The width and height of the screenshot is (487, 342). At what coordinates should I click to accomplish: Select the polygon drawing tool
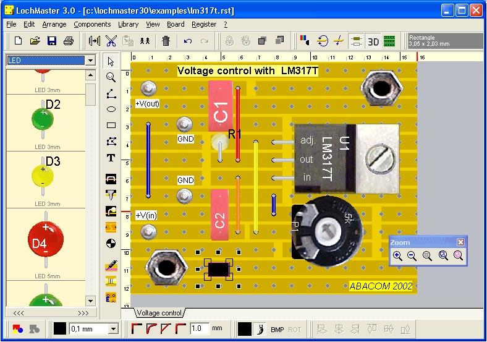tap(111, 142)
